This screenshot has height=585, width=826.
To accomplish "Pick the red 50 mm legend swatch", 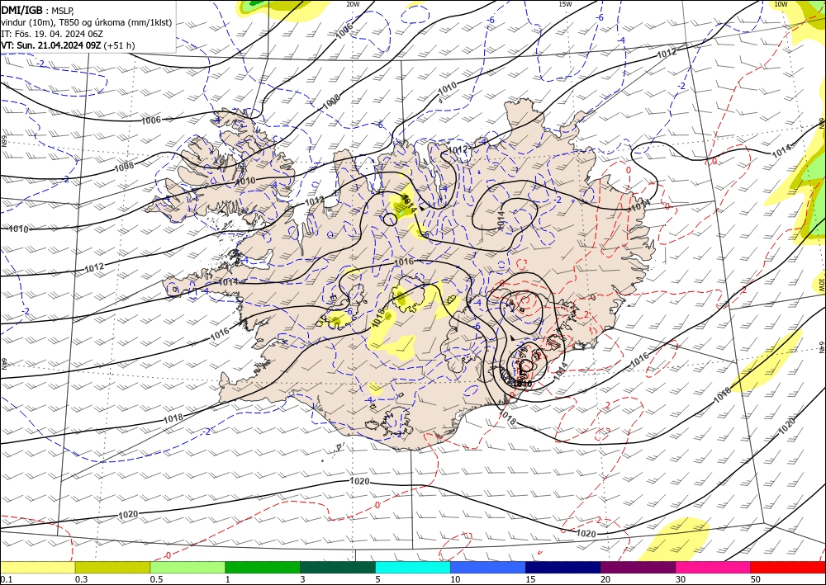I will pyautogui.click(x=788, y=567).
